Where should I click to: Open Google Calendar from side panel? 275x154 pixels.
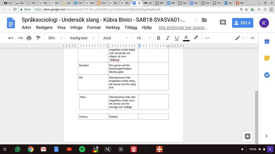[266, 42]
